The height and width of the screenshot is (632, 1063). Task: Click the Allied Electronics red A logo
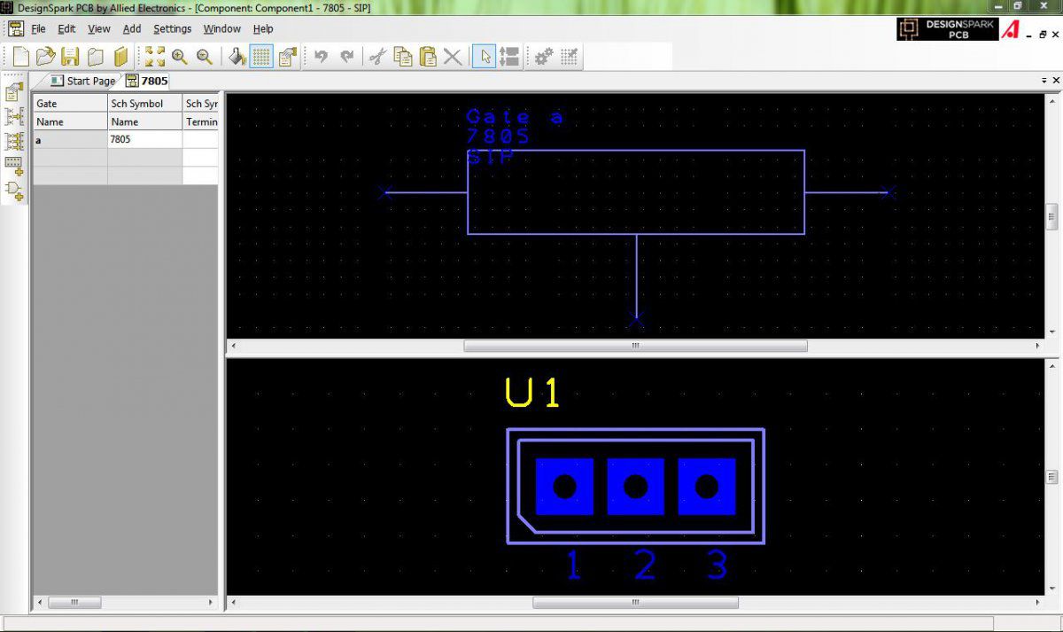(1010, 29)
